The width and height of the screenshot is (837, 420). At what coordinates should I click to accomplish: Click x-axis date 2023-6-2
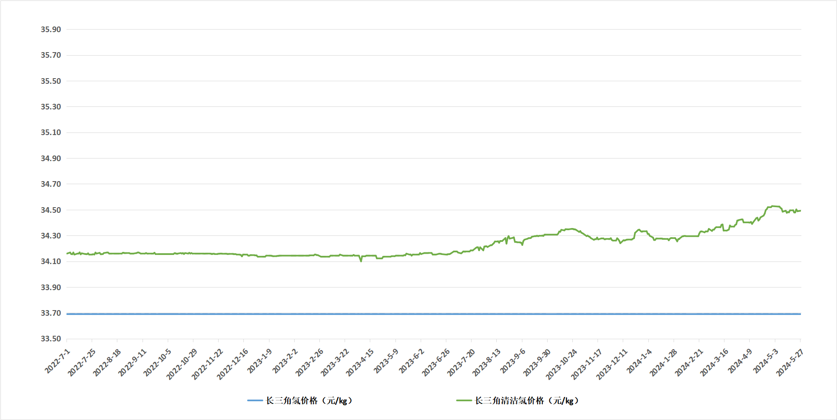coord(411,361)
